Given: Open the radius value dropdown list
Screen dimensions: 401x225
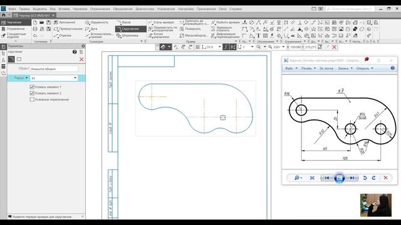Looking at the screenshot, I should (75, 78).
